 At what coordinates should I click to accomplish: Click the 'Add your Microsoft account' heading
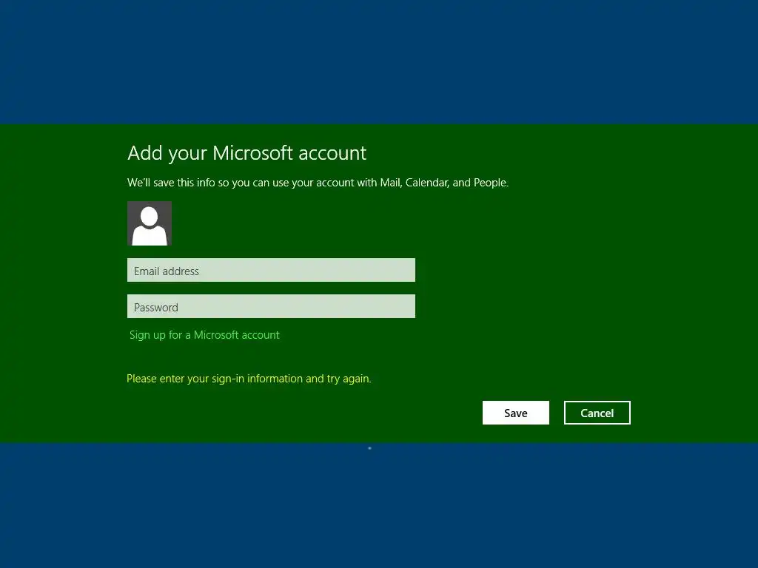tap(247, 153)
